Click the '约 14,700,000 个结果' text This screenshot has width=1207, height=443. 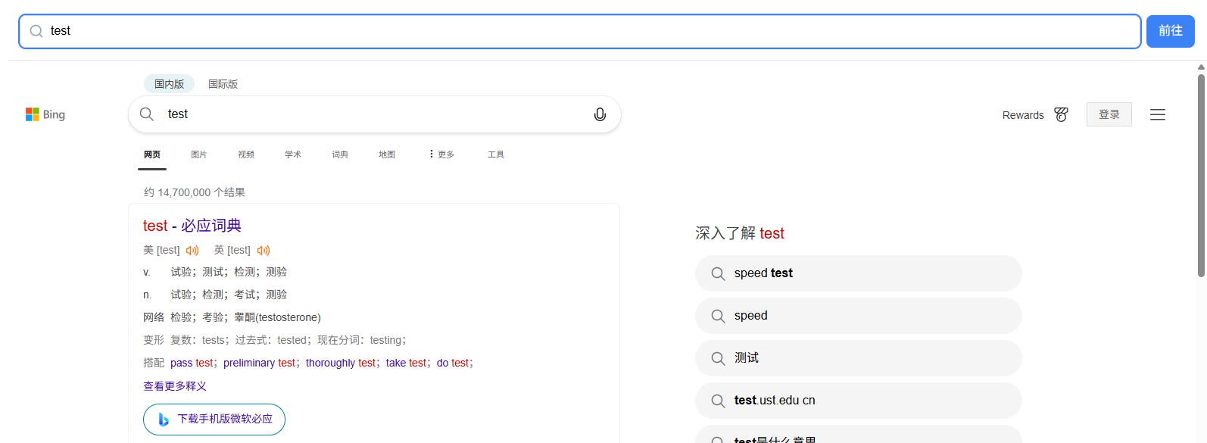[195, 192]
